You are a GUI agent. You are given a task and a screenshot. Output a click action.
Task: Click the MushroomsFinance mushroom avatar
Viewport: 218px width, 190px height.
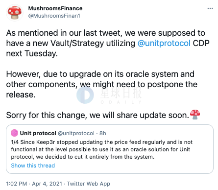[x=15, y=13]
